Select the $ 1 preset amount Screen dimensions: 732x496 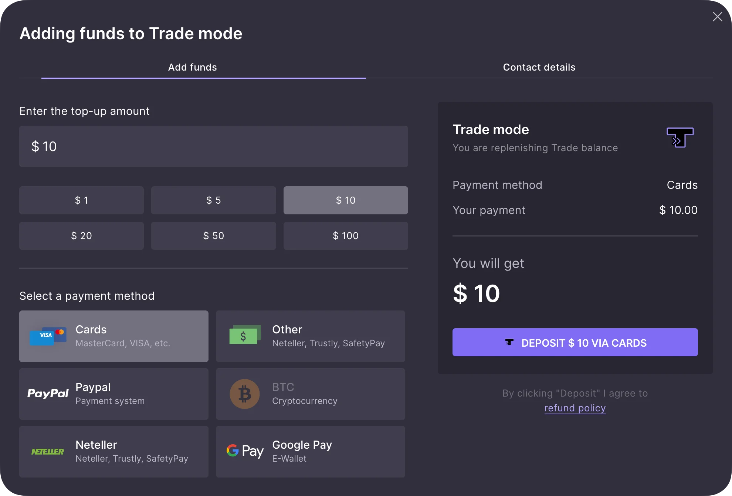pos(81,200)
